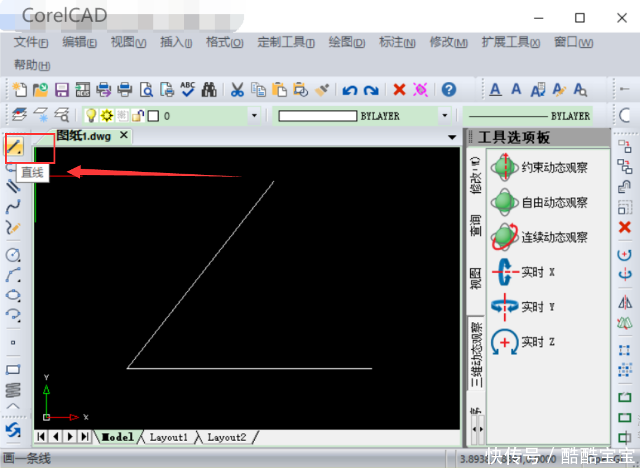Image resolution: width=640 pixels, height=468 pixels.
Task: Select the 三维动态观察 palette tab
Action: coord(476,353)
